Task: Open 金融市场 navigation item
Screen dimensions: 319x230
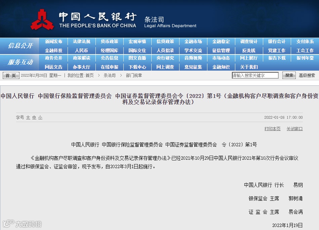Action: pos(193,41)
